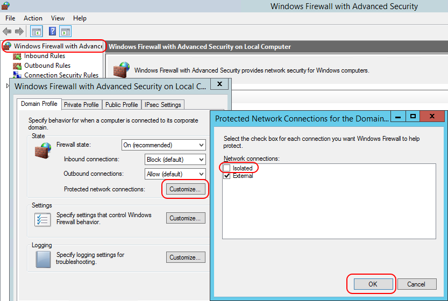Switch to the Private Profile tab
The height and width of the screenshot is (301, 448).
(x=81, y=105)
